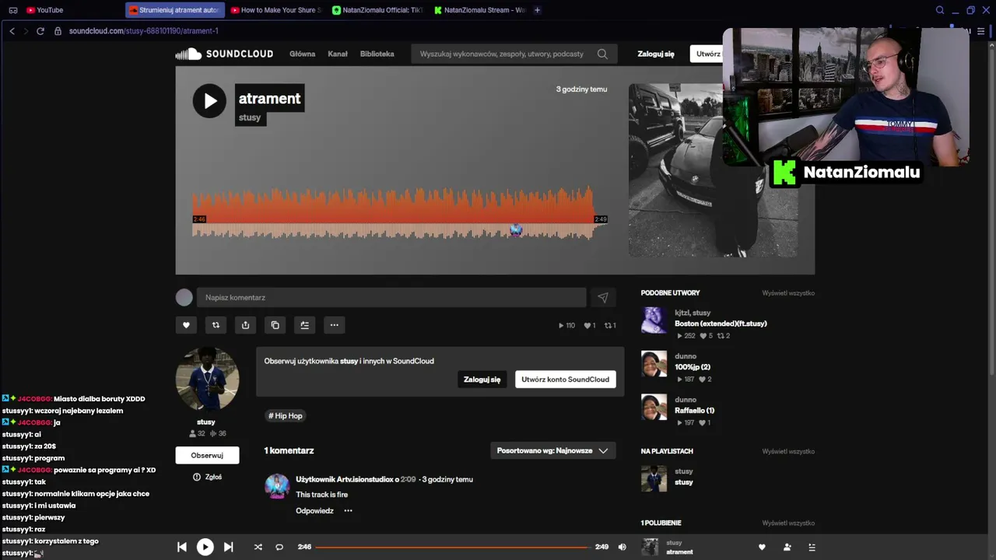Skip to previous track in bottom player
Image resolution: width=996 pixels, height=560 pixels.
tap(182, 547)
